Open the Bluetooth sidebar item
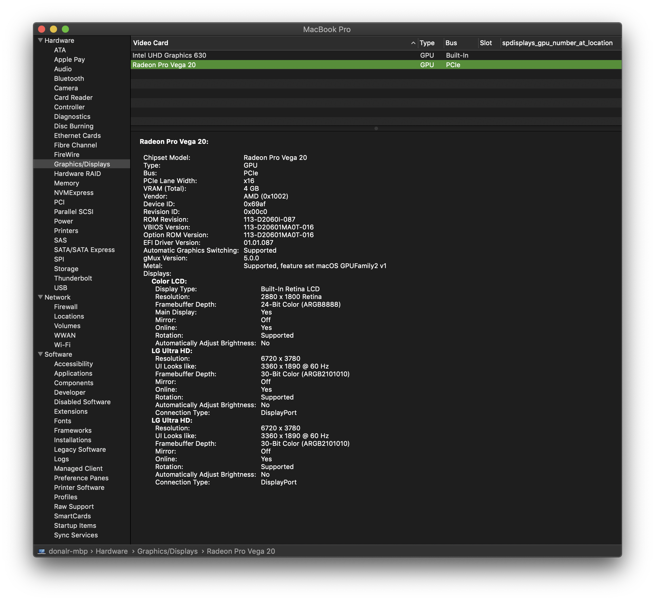655x601 pixels. pyautogui.click(x=69, y=78)
